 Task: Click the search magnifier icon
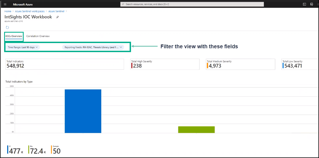tap(123, 4)
